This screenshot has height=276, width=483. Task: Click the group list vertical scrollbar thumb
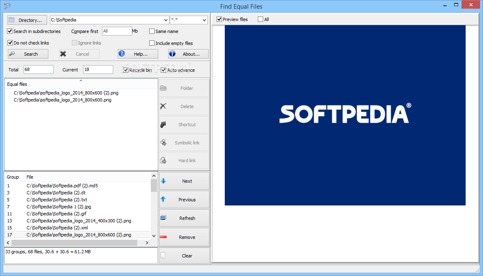(x=154, y=186)
